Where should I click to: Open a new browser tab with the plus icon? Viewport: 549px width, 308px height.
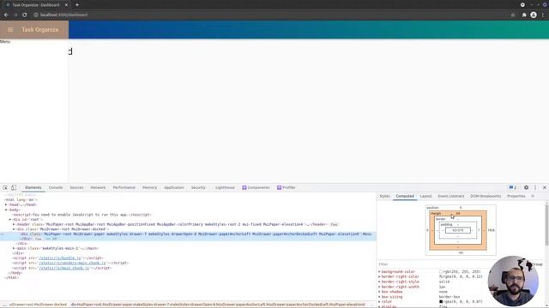(x=77, y=5)
